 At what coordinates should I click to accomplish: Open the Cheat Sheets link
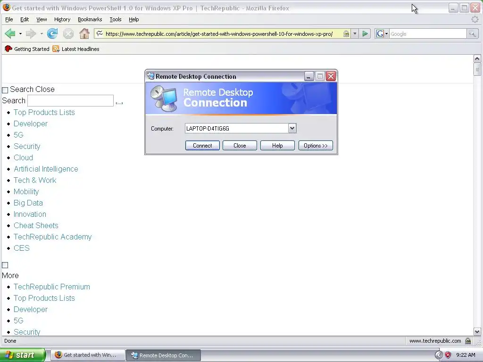point(36,225)
